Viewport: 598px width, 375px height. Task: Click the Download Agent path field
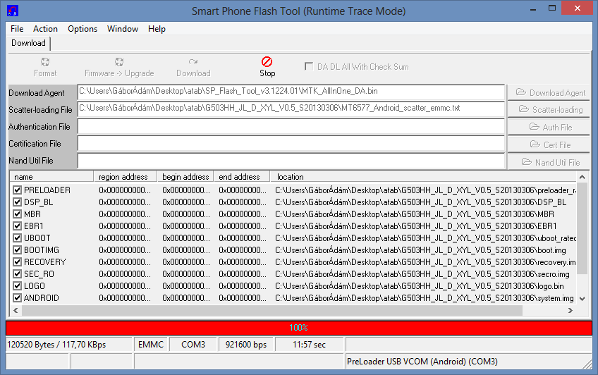pyautogui.click(x=291, y=92)
